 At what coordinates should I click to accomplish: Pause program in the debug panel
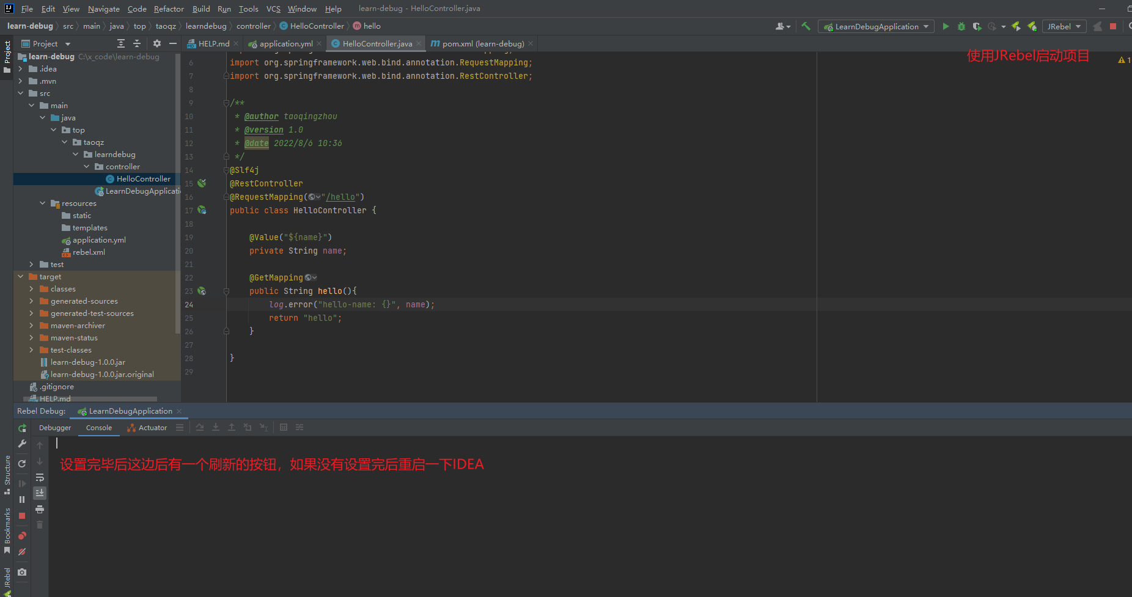pyautogui.click(x=22, y=499)
